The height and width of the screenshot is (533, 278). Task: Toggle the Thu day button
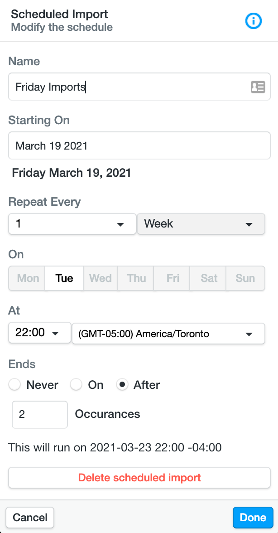click(136, 278)
